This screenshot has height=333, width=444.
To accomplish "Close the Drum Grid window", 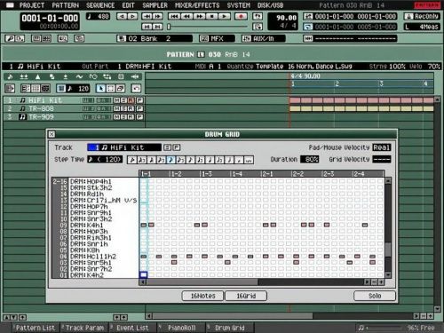I will (x=52, y=134).
